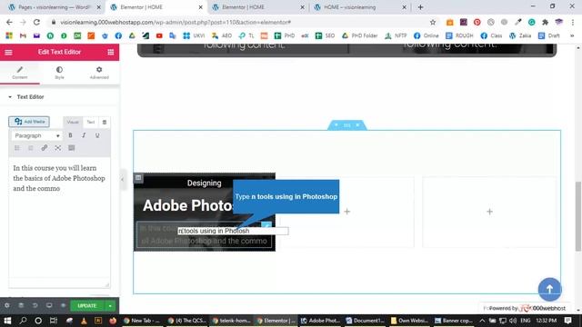Open the Extensions puzzle icon

pos(545,22)
